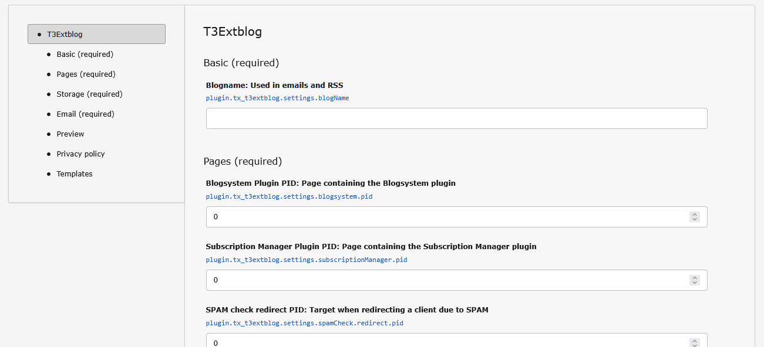Select the Privacy policy category
The height and width of the screenshot is (347, 764).
(x=80, y=154)
